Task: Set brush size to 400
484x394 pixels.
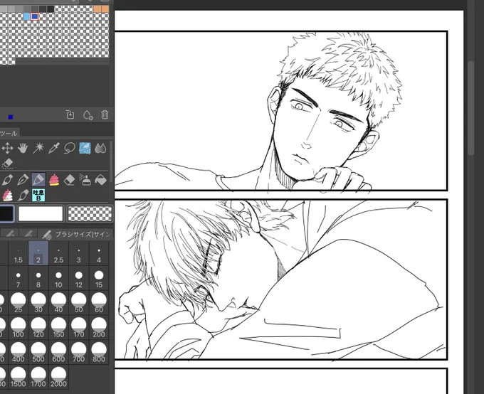Action: [x=19, y=352]
